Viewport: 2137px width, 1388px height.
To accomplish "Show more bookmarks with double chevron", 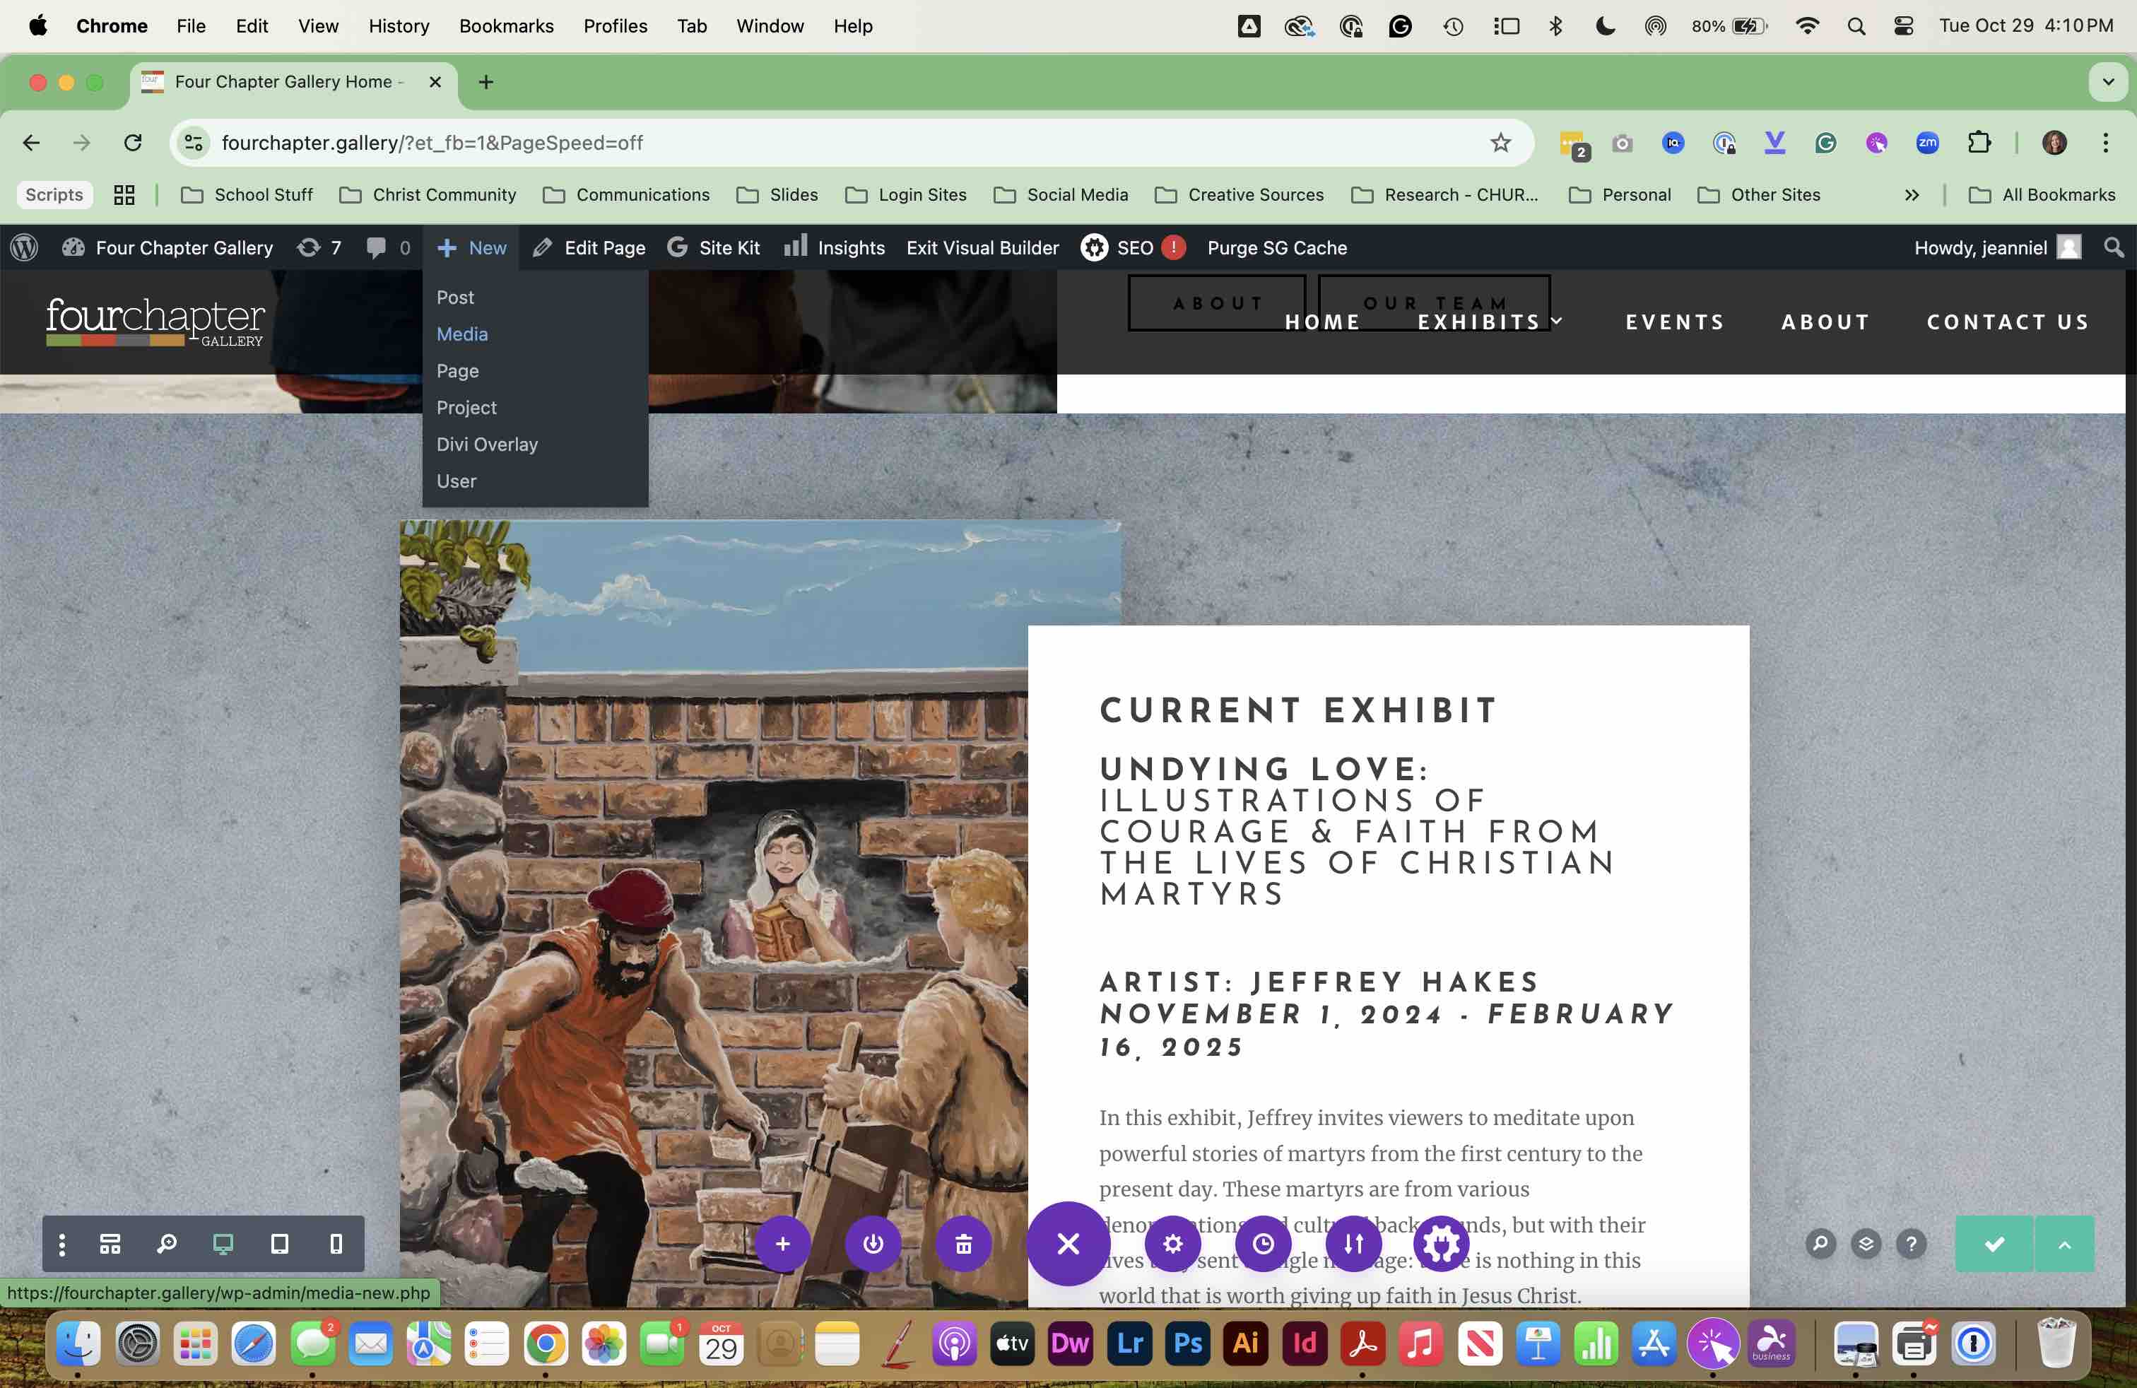I will pyautogui.click(x=1912, y=195).
